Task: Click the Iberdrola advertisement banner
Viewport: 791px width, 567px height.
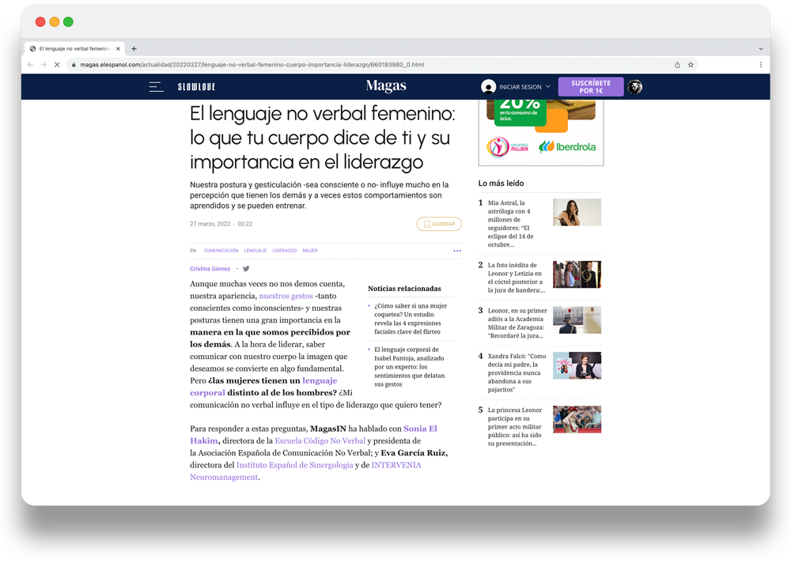Action: [x=541, y=132]
